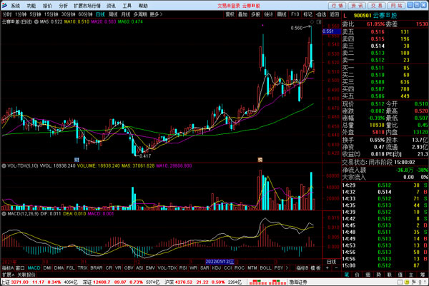The width and height of the screenshot is (429, 286).
Task: Click the 行情 button in title bar
Action: 337,6
